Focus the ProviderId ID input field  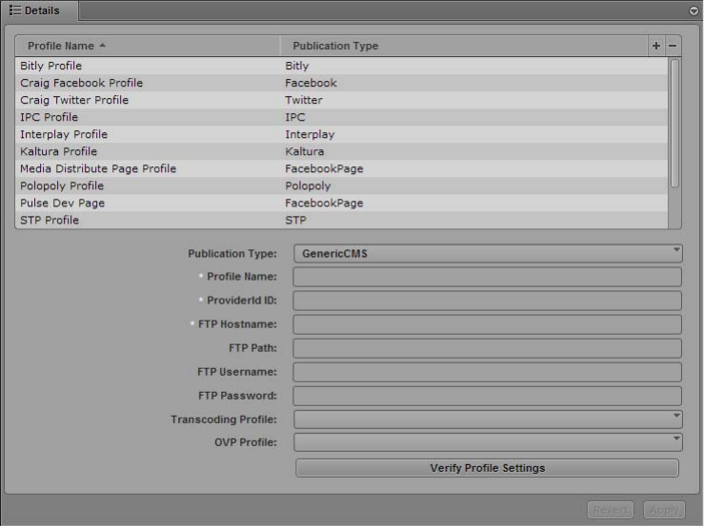pyautogui.click(x=487, y=301)
